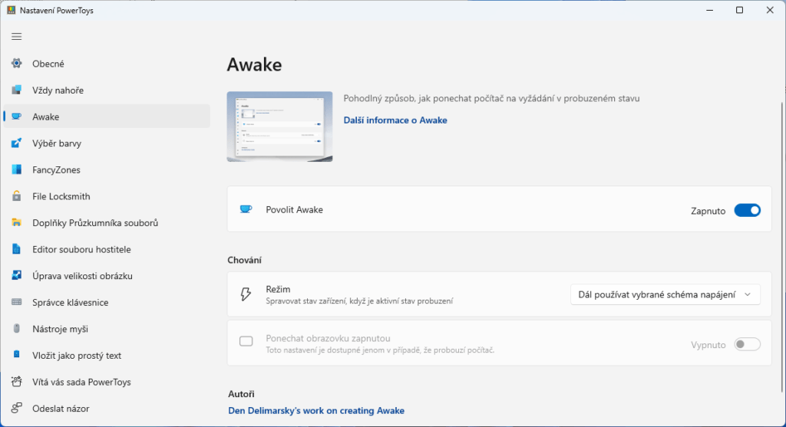
Task: Click the Úprava velikosti obrázku icon
Action: coord(17,275)
